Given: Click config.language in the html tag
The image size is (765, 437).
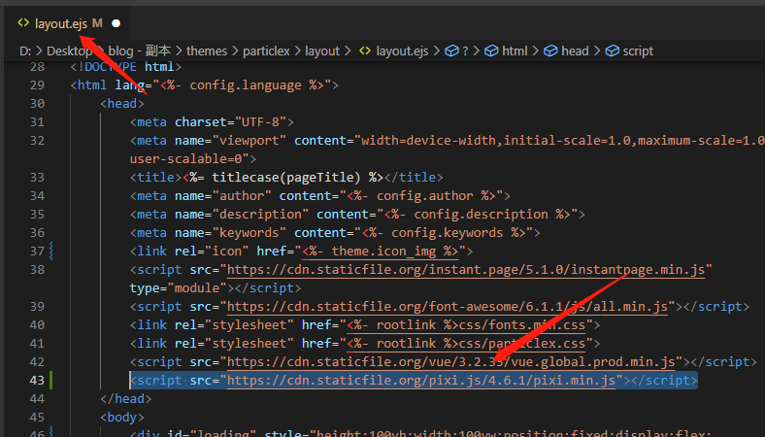Looking at the screenshot, I should click(246, 84).
